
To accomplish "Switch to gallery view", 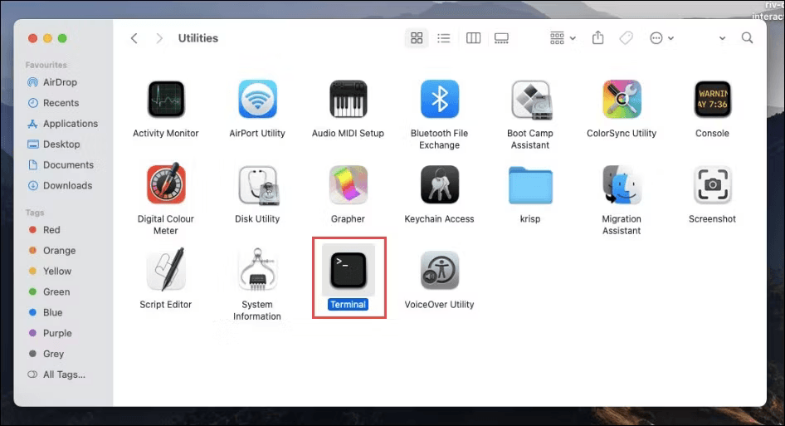I will coord(501,38).
